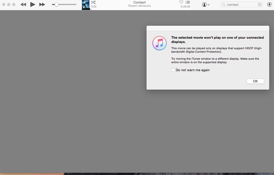Click the remaining time -2:29:39
The width and height of the screenshot is (274, 175).
click(x=185, y=7)
